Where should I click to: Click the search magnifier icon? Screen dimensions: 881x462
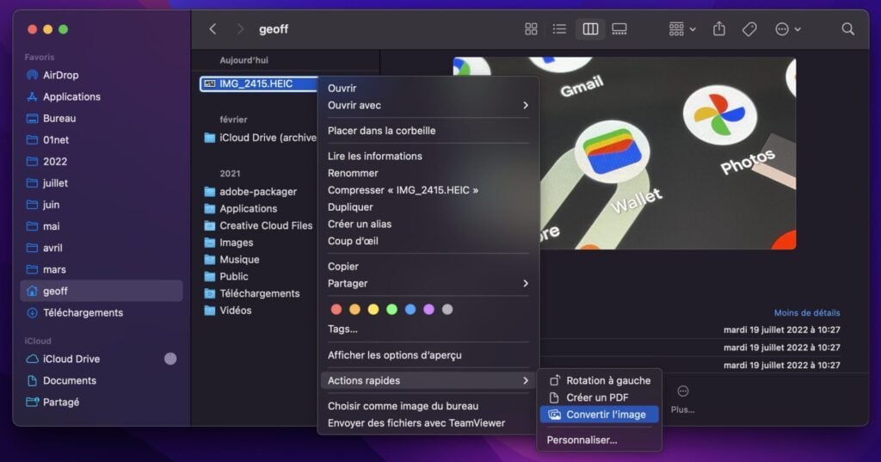(x=847, y=29)
